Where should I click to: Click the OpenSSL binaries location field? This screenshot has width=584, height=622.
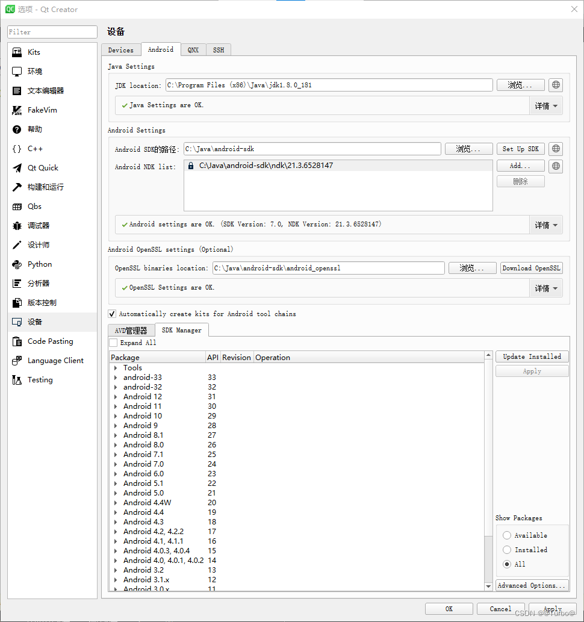(x=328, y=268)
